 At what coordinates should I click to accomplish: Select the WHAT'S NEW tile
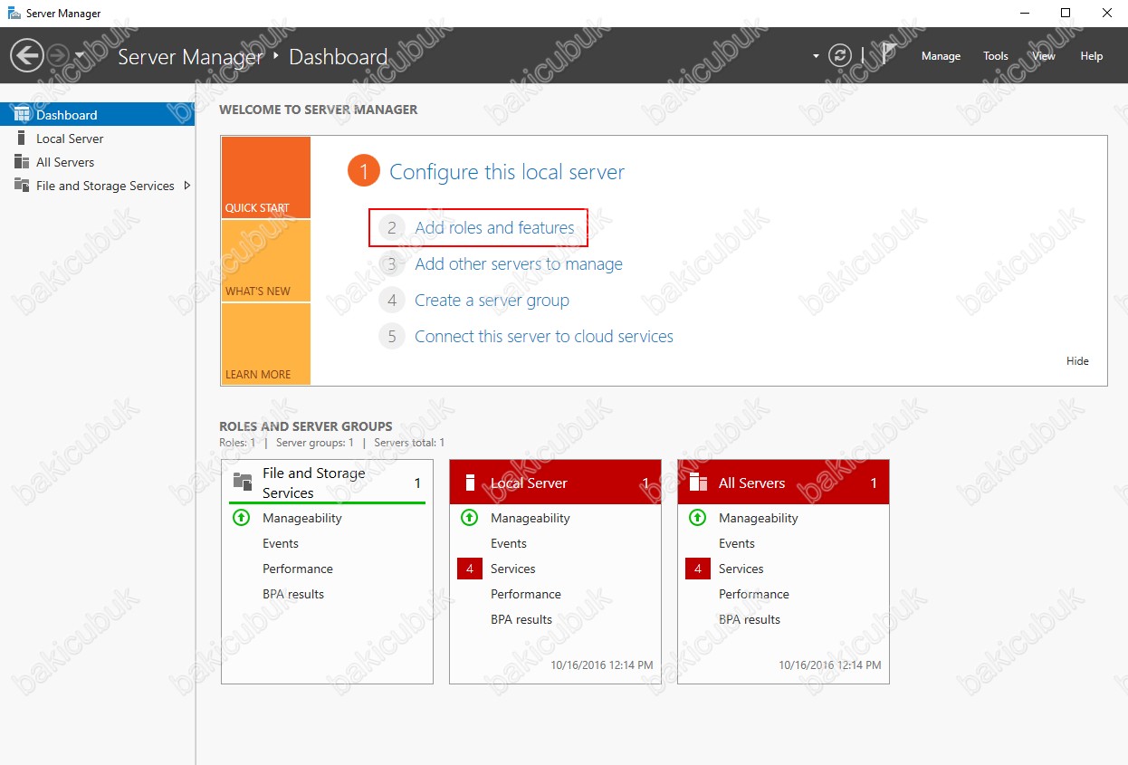(x=265, y=261)
